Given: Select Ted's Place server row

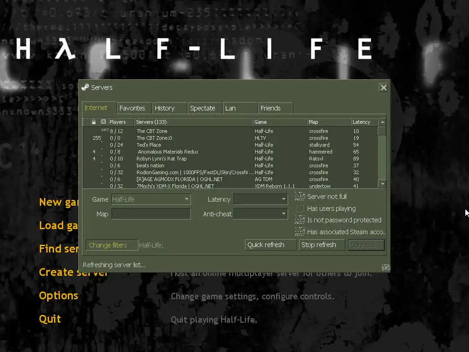Looking at the screenshot, I should point(230,145).
